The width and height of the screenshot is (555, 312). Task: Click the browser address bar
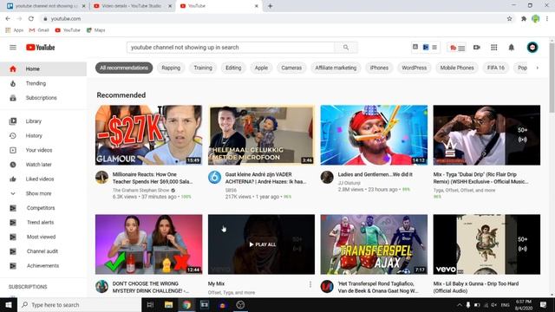pyautogui.click(x=272, y=19)
